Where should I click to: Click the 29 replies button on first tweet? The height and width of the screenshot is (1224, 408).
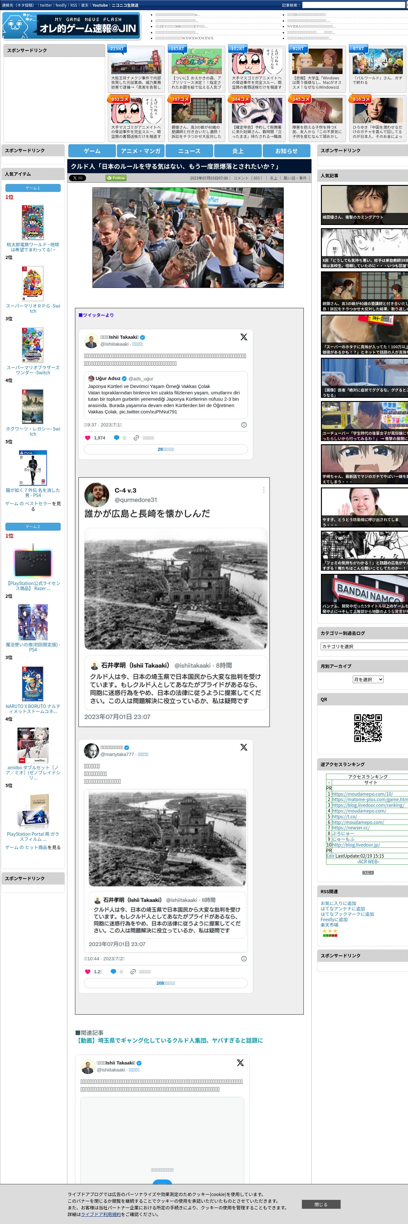pyautogui.click(x=166, y=449)
